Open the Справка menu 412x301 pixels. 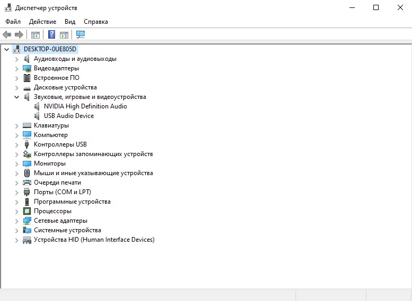click(96, 22)
